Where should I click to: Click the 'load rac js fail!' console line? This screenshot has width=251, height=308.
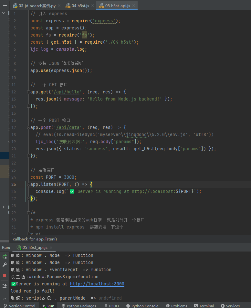point(32,291)
